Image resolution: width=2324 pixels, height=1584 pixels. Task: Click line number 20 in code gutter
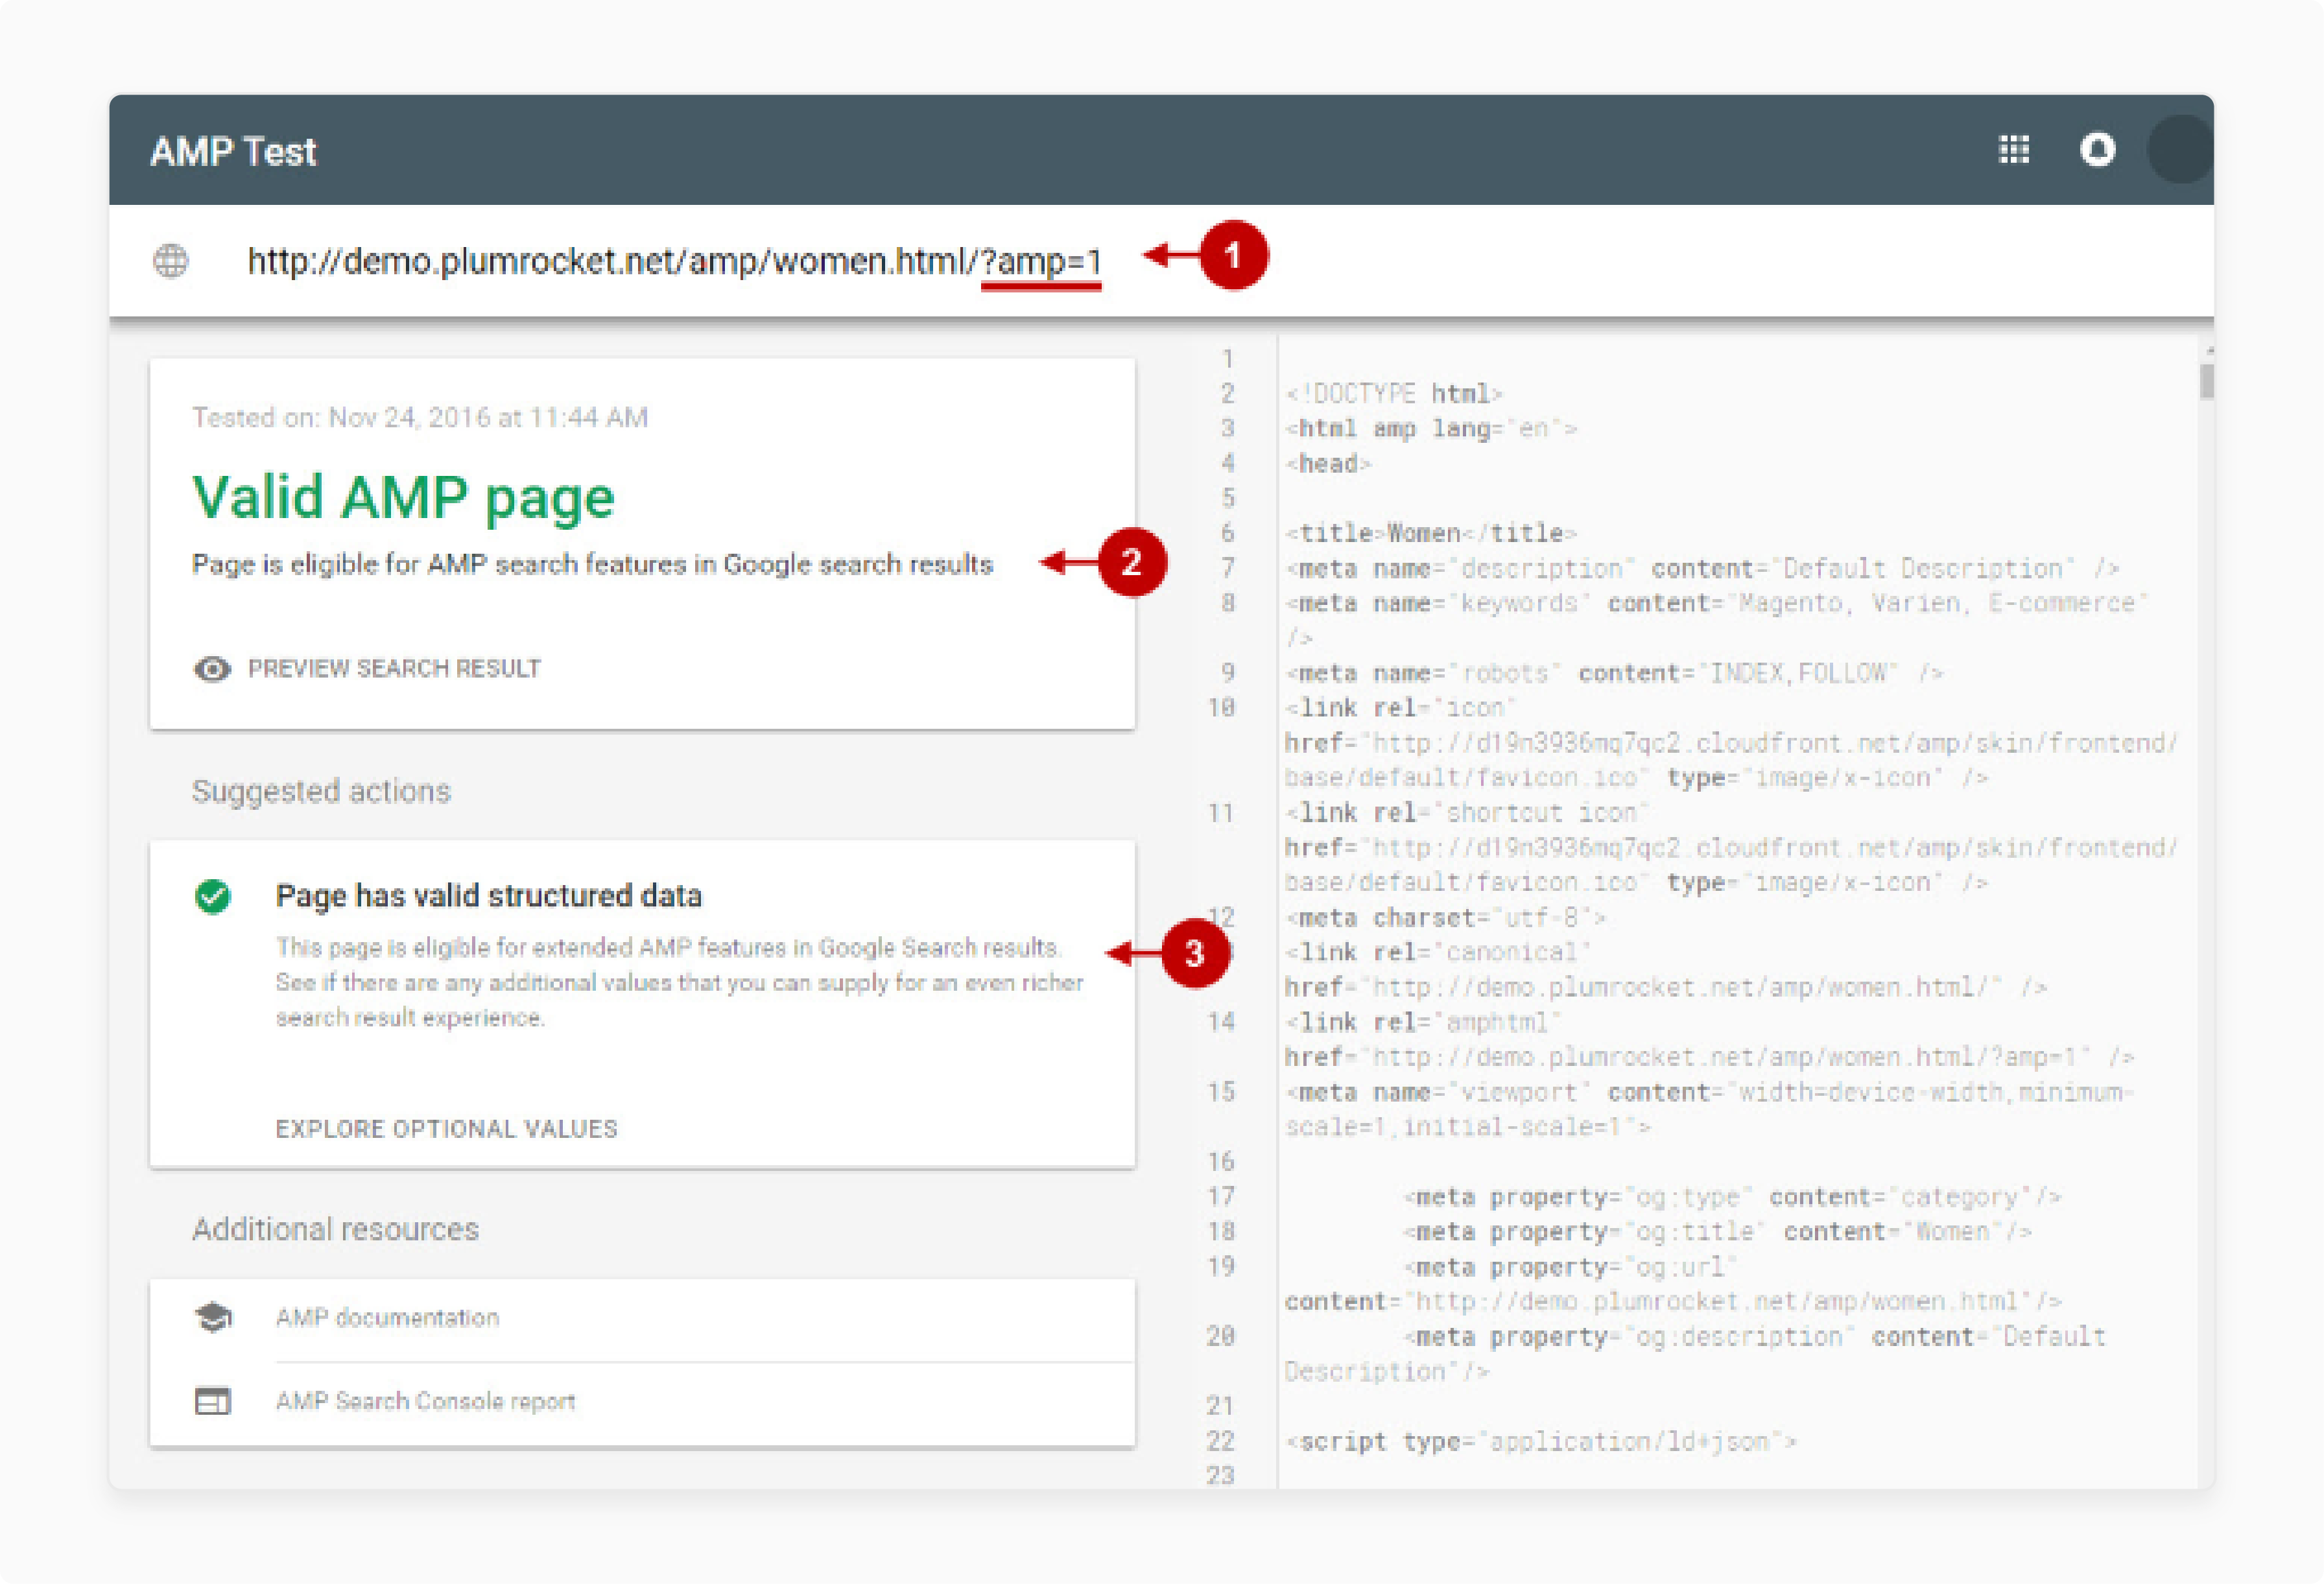[x=1221, y=1336]
